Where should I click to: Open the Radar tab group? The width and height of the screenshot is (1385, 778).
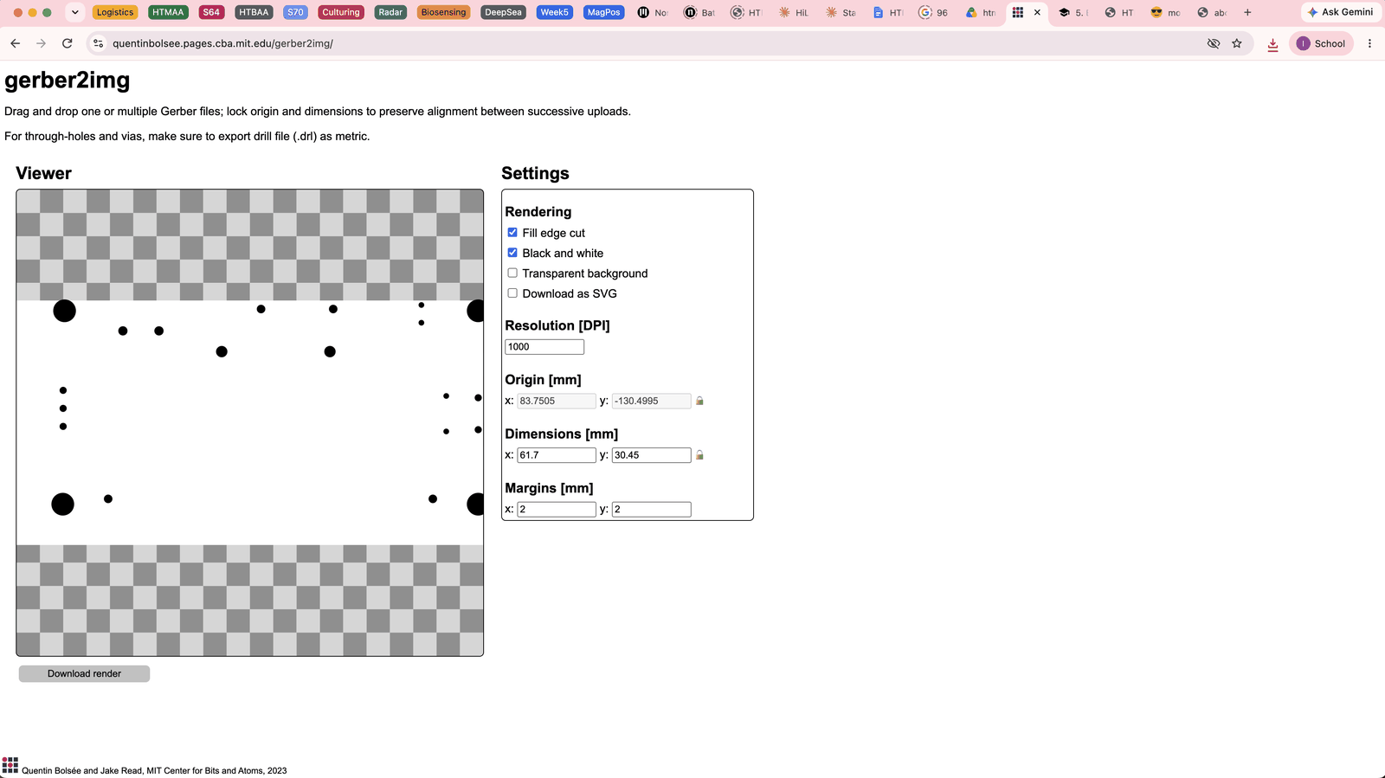[x=390, y=12]
